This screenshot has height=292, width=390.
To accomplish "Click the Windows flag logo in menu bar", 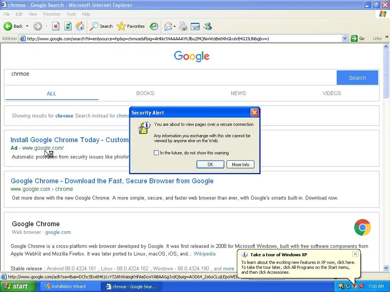I will click(x=383, y=14).
